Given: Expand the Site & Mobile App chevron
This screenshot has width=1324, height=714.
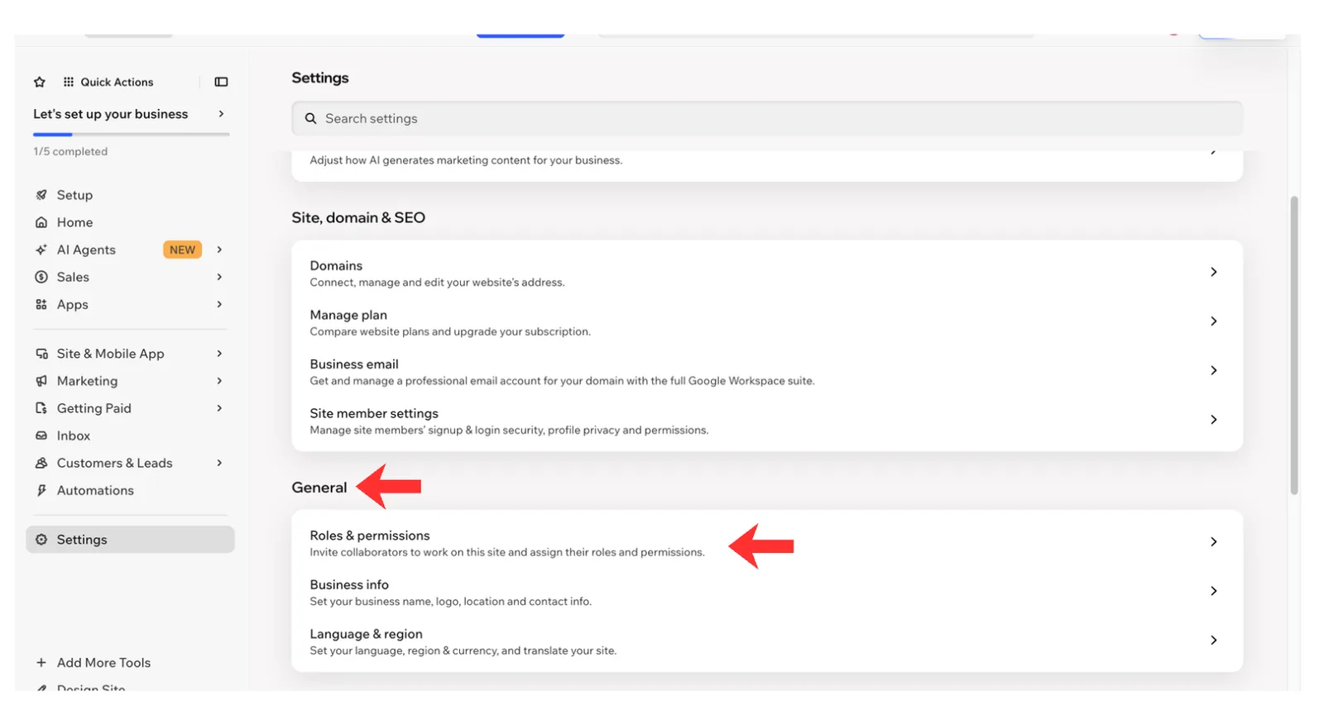Looking at the screenshot, I should coord(219,354).
